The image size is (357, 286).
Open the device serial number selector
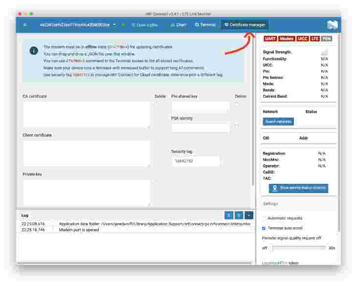[77, 25]
